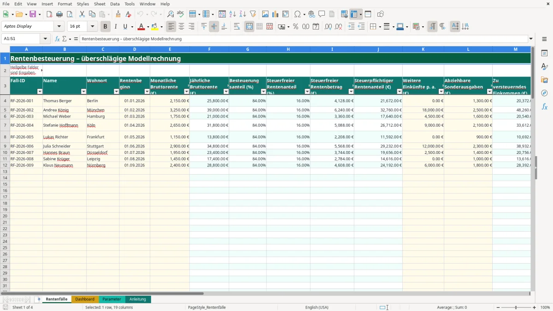The width and height of the screenshot is (553, 311).
Task: Open the Name column filter dropdown
Action: 83,92
